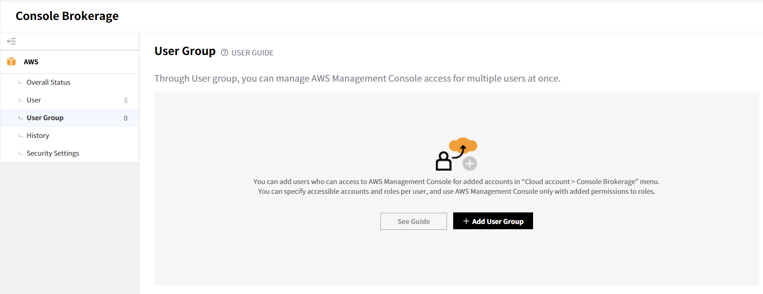This screenshot has width=763, height=294.
Task: Click the Console Brokerage title
Action: click(67, 16)
